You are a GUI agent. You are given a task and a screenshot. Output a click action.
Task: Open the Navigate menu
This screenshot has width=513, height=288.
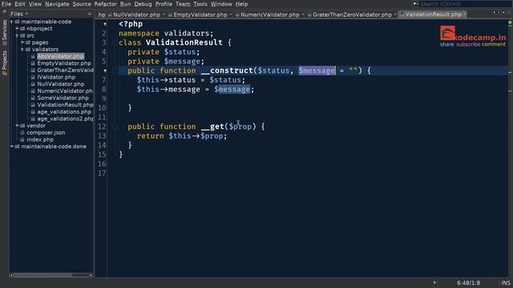click(57, 4)
